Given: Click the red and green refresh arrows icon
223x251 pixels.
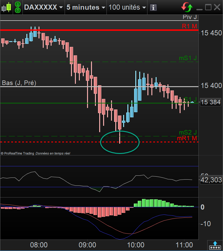Looking at the screenshot, I should [x=187, y=7].
